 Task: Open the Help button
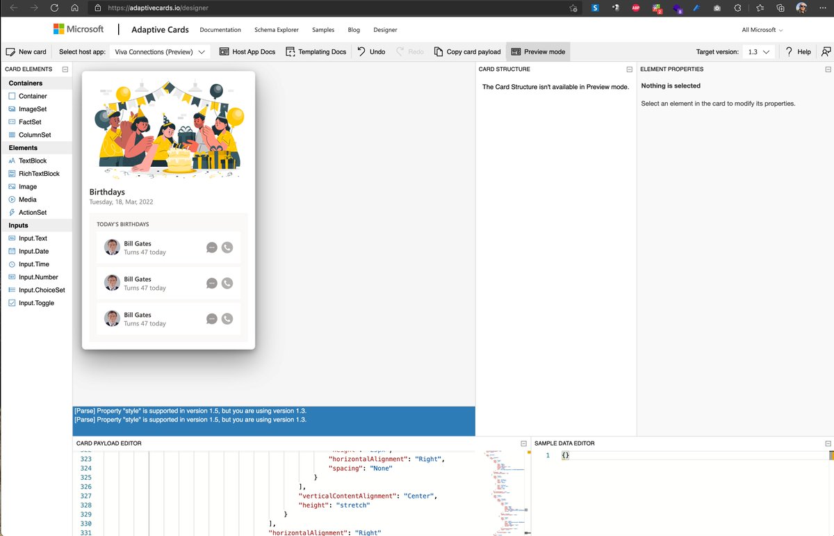click(x=798, y=51)
